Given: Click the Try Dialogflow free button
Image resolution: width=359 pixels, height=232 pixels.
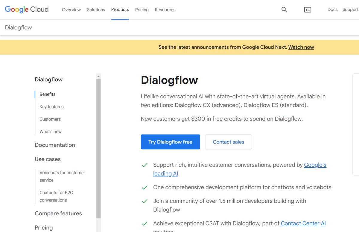Looking at the screenshot, I should (171, 142).
